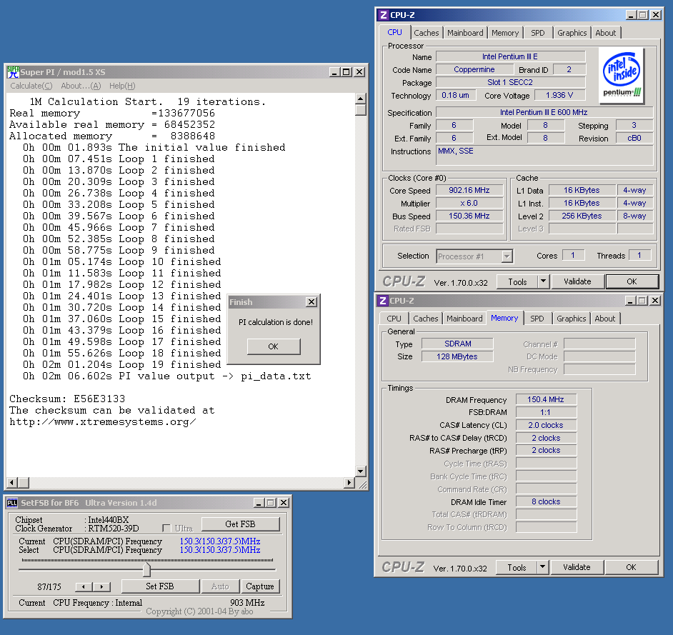Screen dimensions: 673x635
Task: Switch to SPD tab in lower CPU-Z window
Action: click(x=537, y=319)
